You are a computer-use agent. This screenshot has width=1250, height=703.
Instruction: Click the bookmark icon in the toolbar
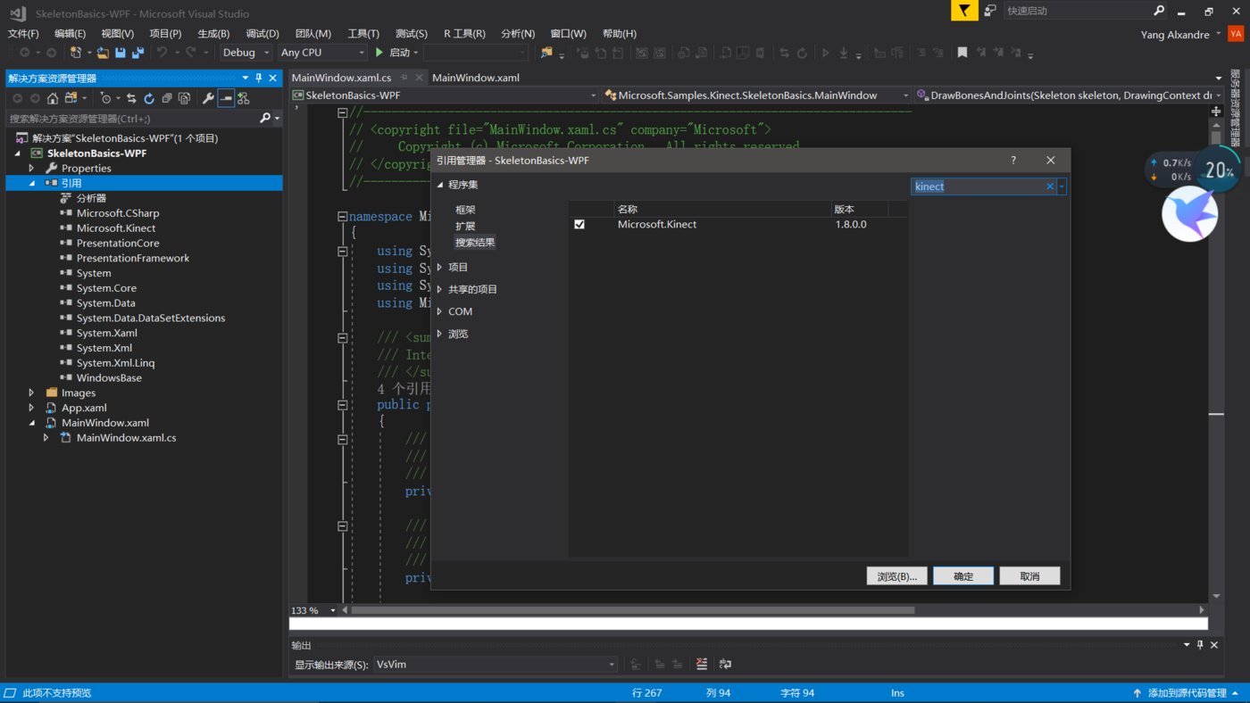coord(962,53)
